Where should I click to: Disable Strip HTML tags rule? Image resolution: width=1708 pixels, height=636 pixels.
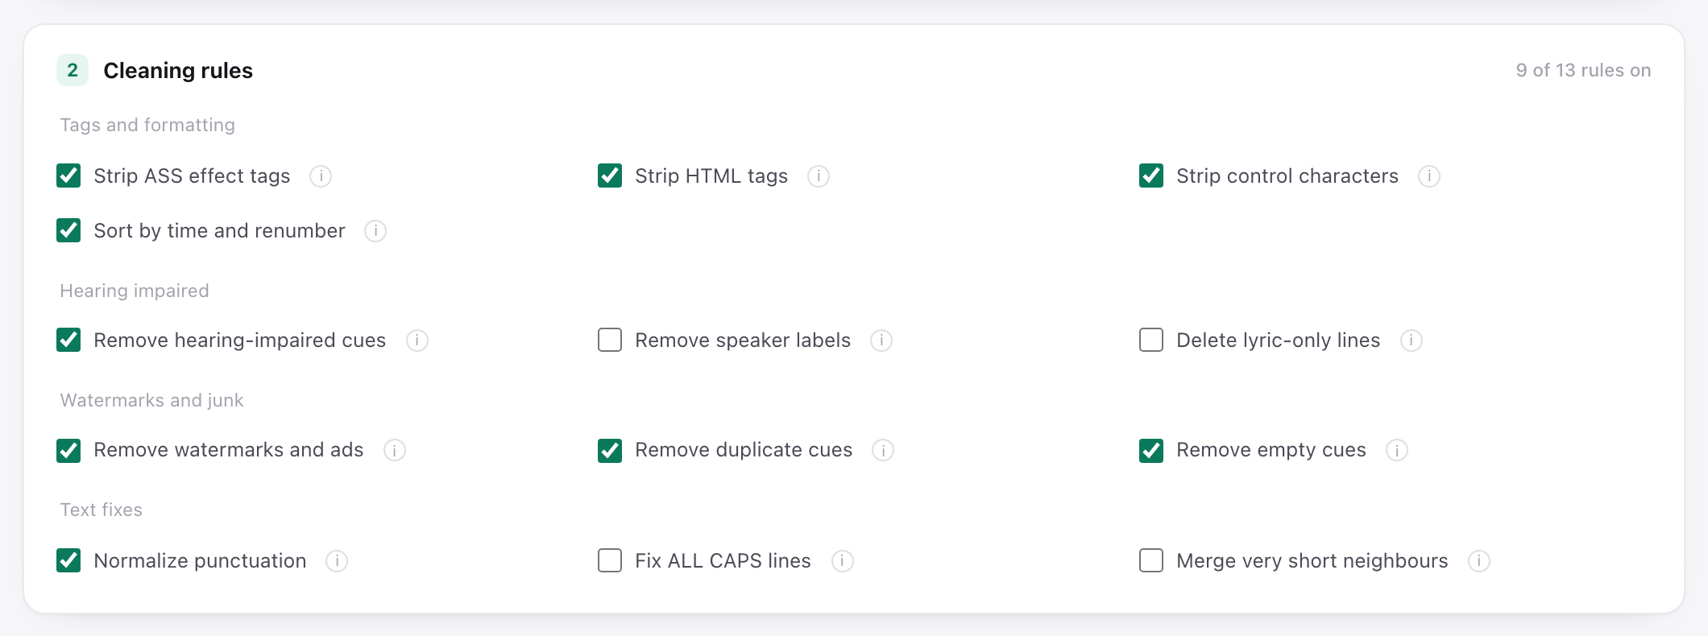[610, 176]
